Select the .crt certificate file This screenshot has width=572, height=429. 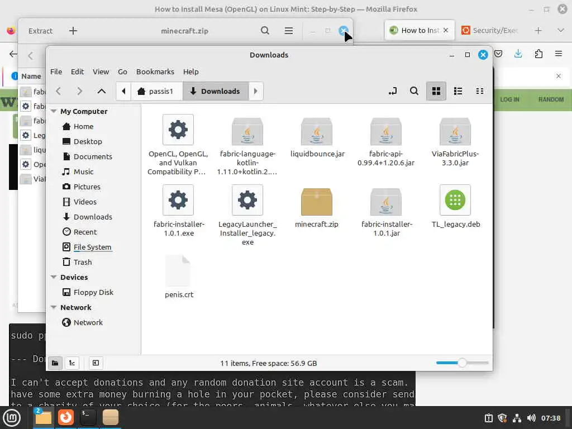pos(178,277)
